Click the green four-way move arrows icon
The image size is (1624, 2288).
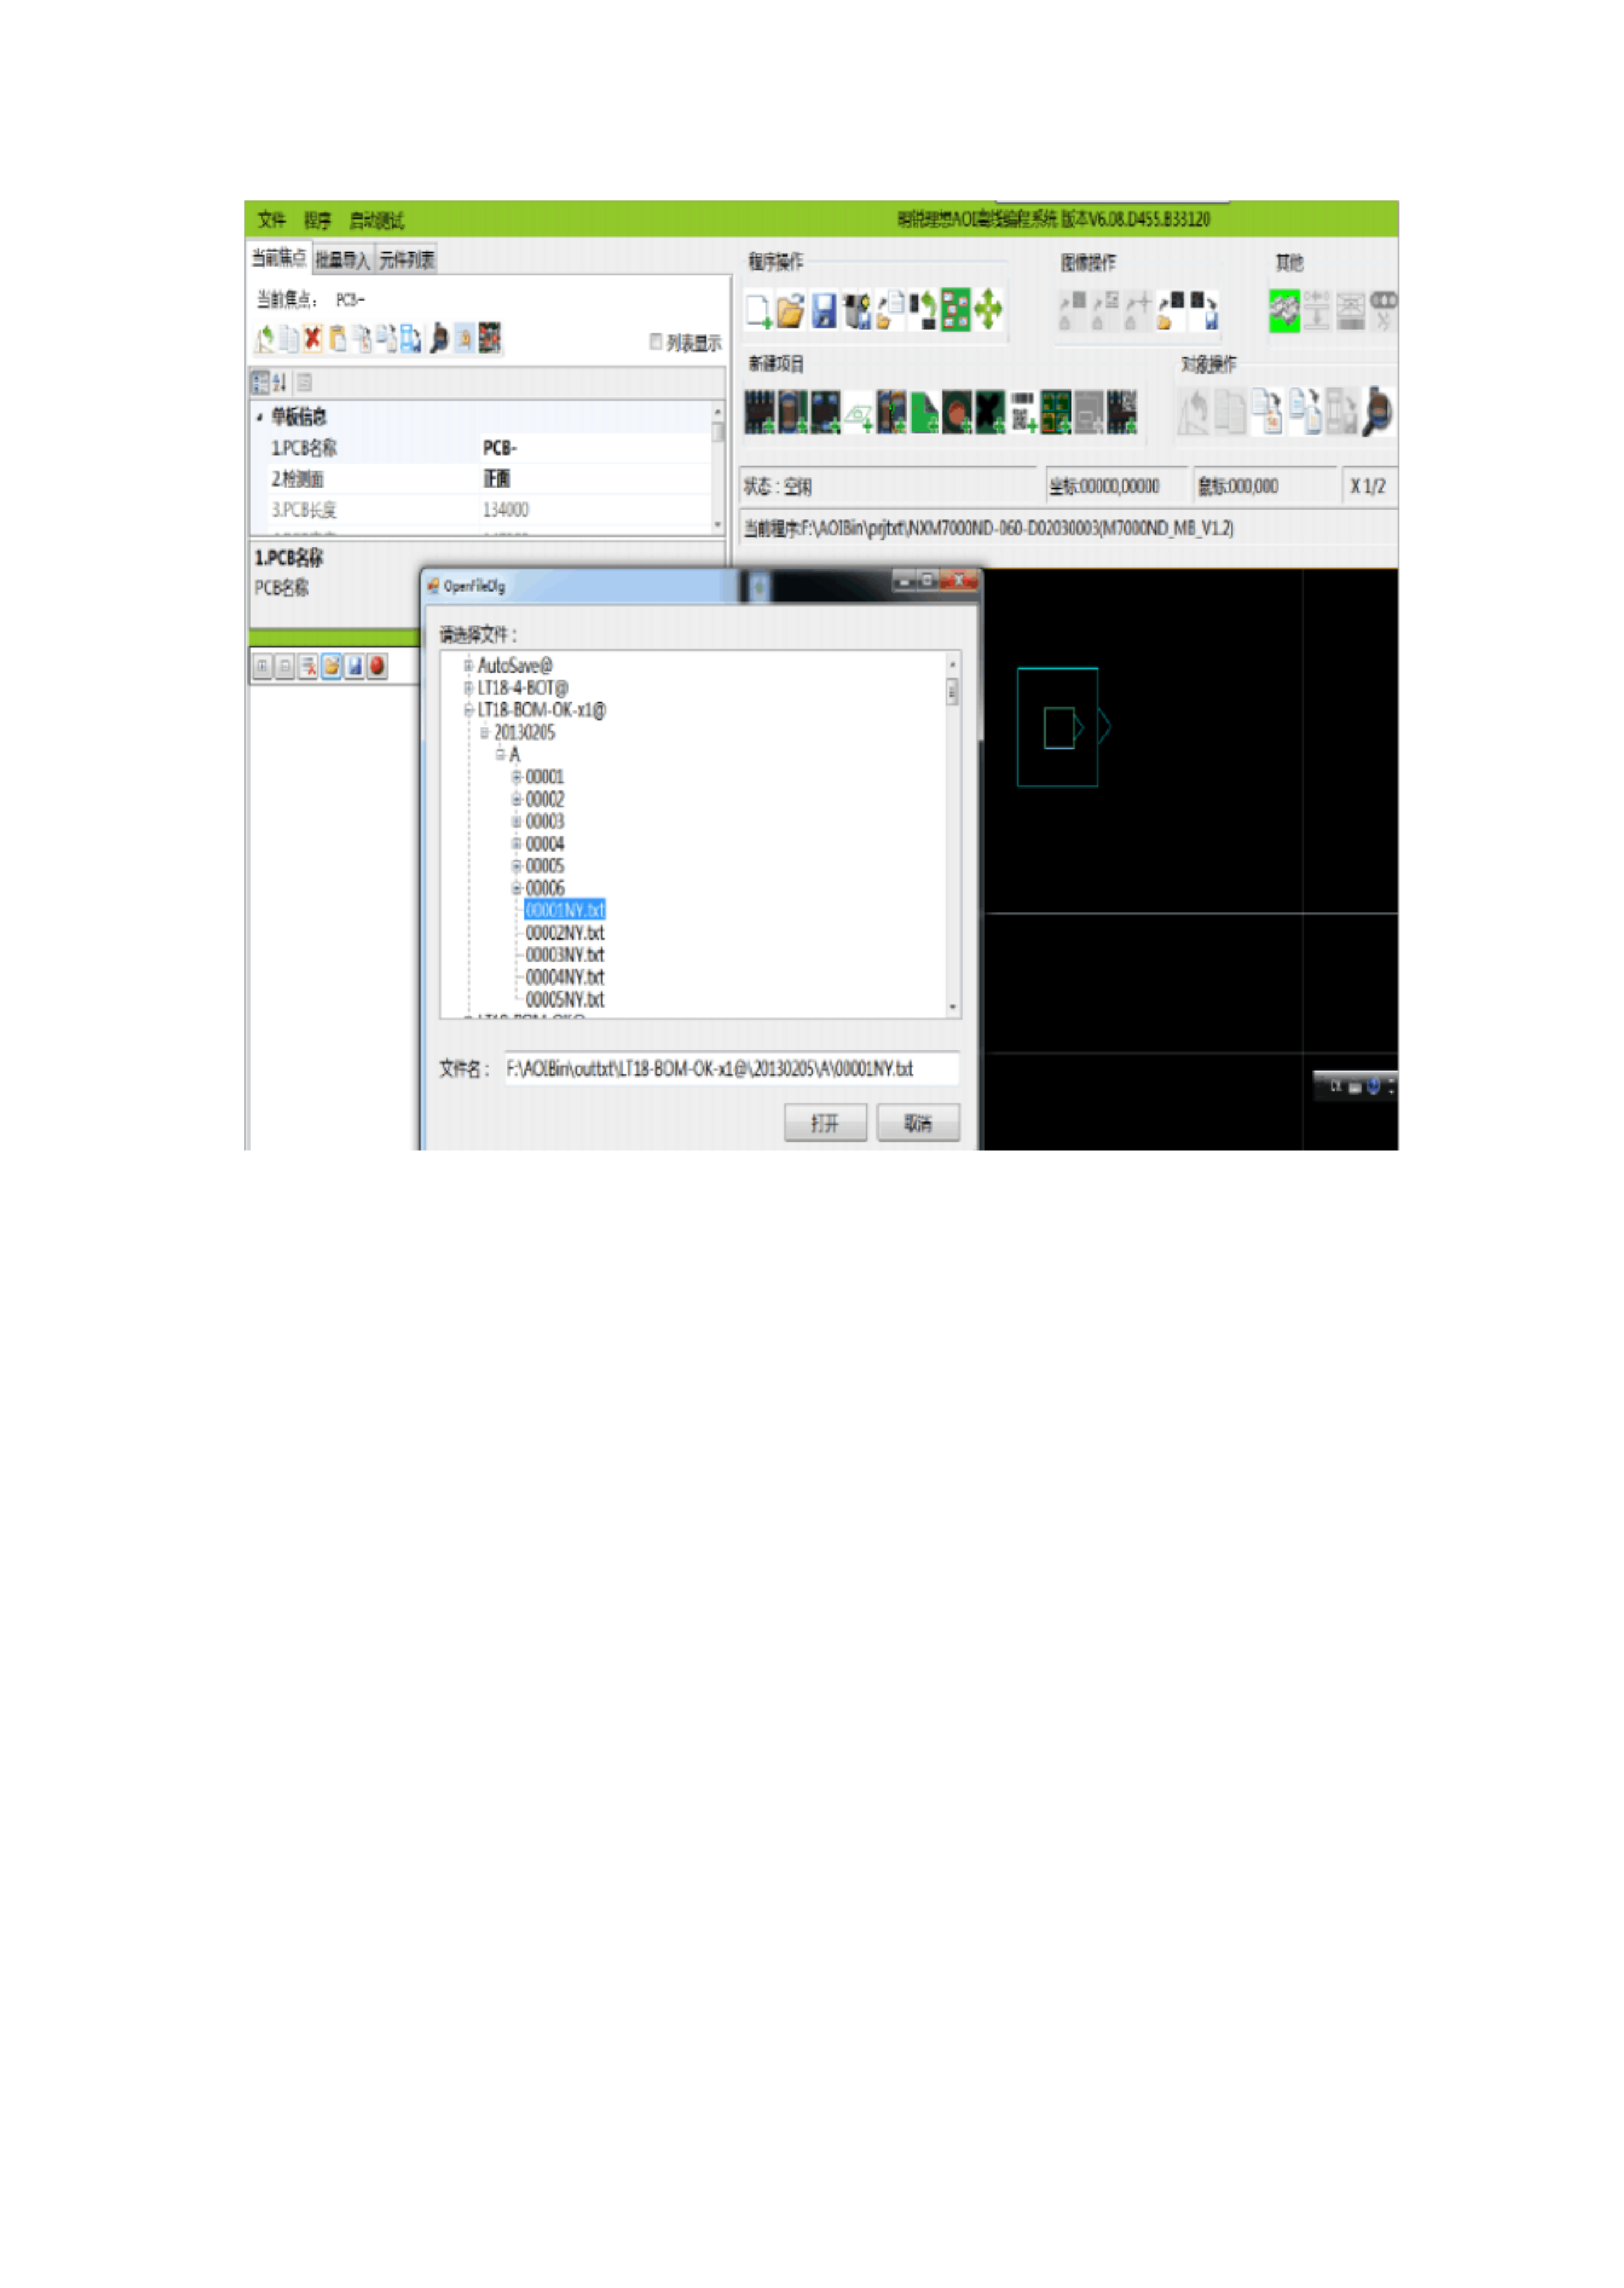pyautogui.click(x=988, y=310)
